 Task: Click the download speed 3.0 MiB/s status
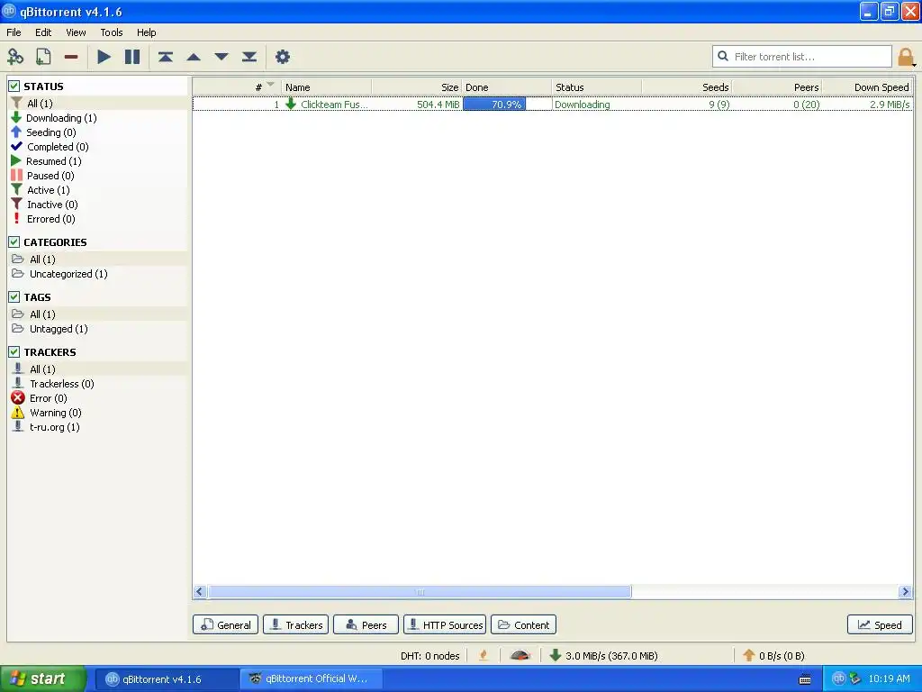[604, 656]
